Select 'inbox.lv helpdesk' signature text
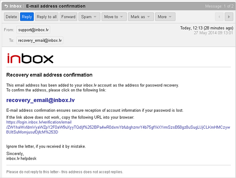The height and width of the screenshot is (178, 236). 21,158
